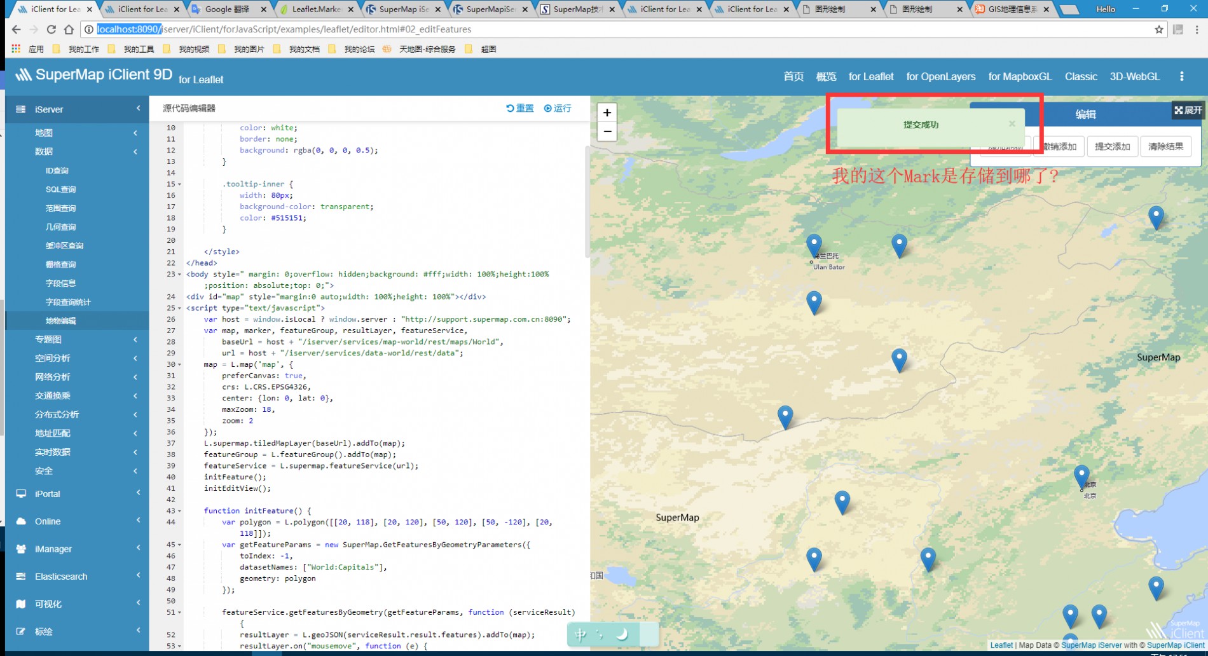Click the 撤销添加 button
Image resolution: width=1208 pixels, height=656 pixels.
coord(1060,146)
